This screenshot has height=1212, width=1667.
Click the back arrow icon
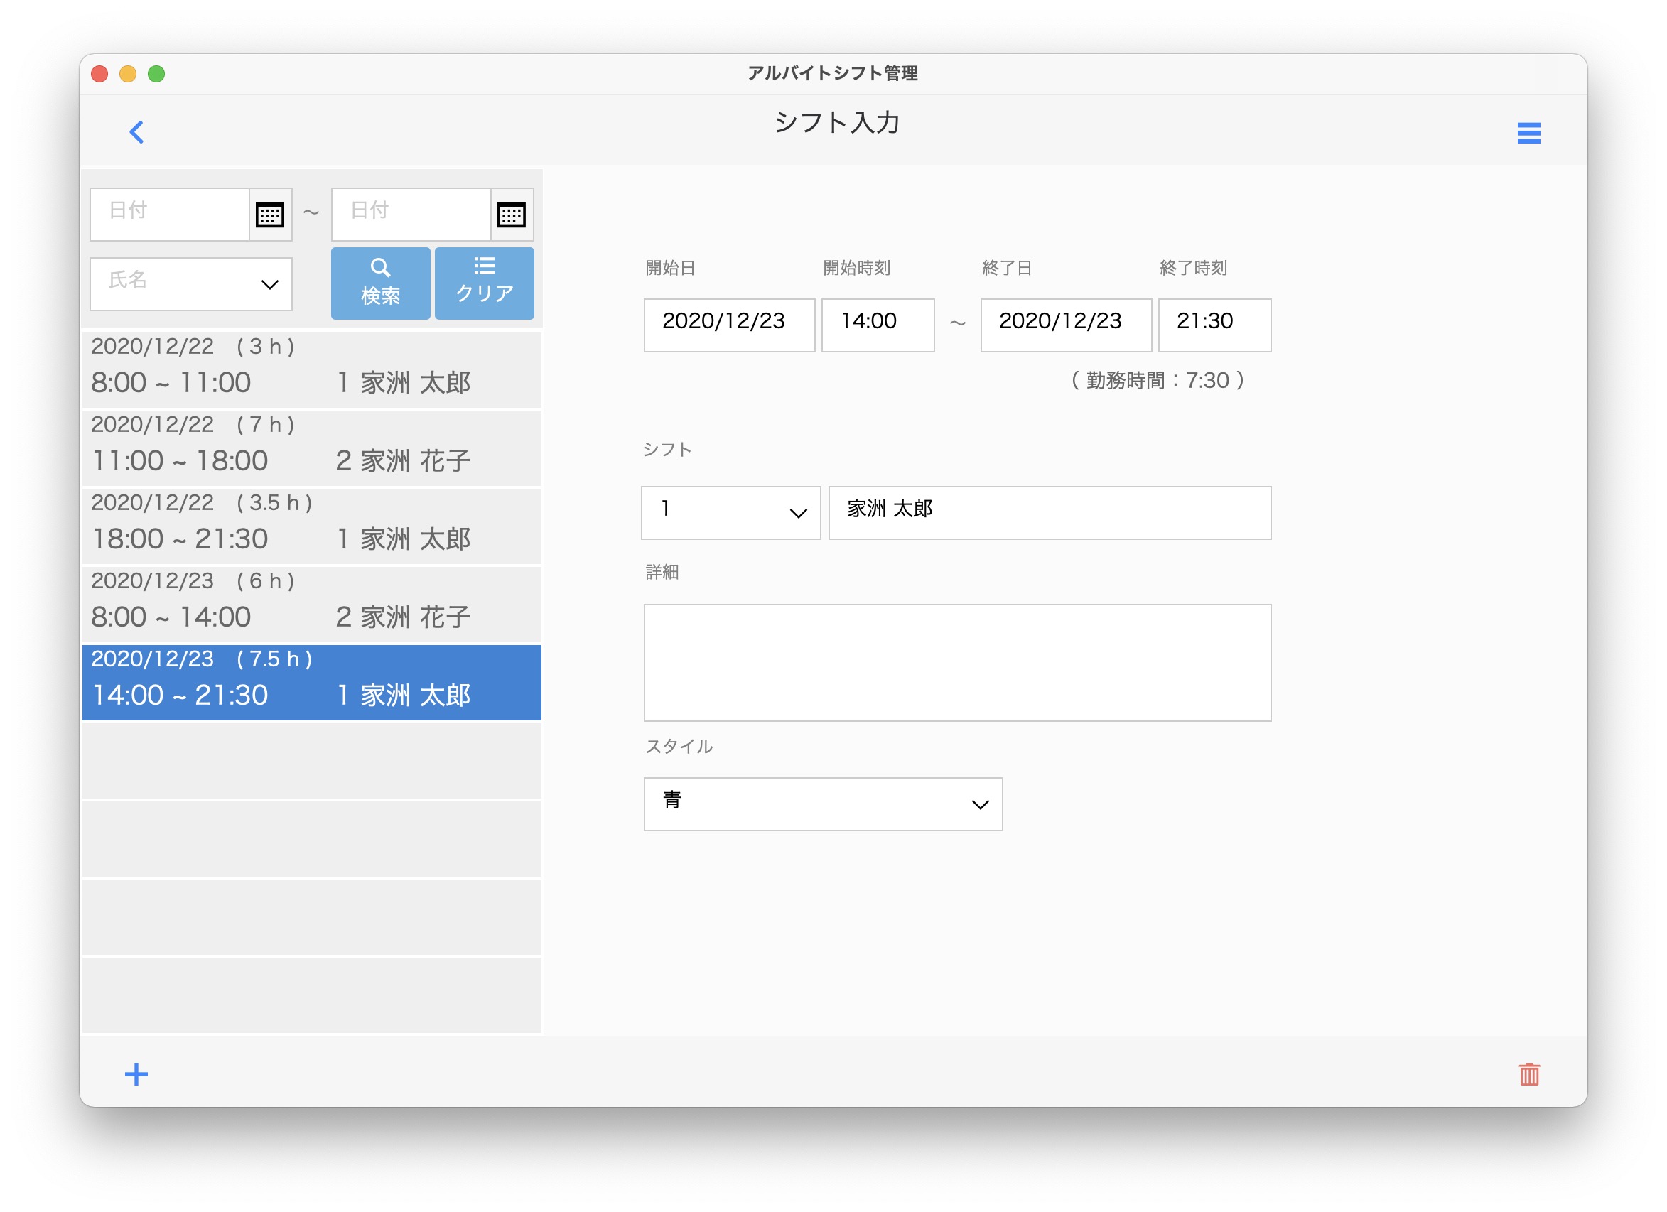[136, 132]
